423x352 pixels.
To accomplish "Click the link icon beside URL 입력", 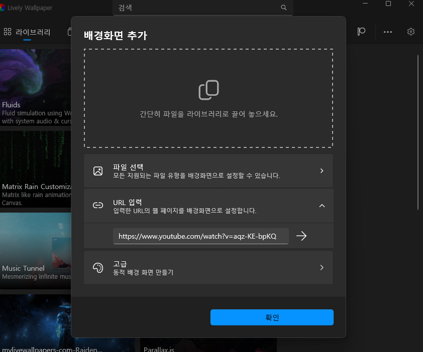I will point(97,206).
